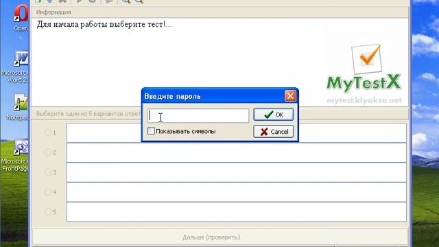The width and height of the screenshot is (439, 247).
Task: Click the answer box for option 5
Action: pyautogui.click(x=236, y=212)
